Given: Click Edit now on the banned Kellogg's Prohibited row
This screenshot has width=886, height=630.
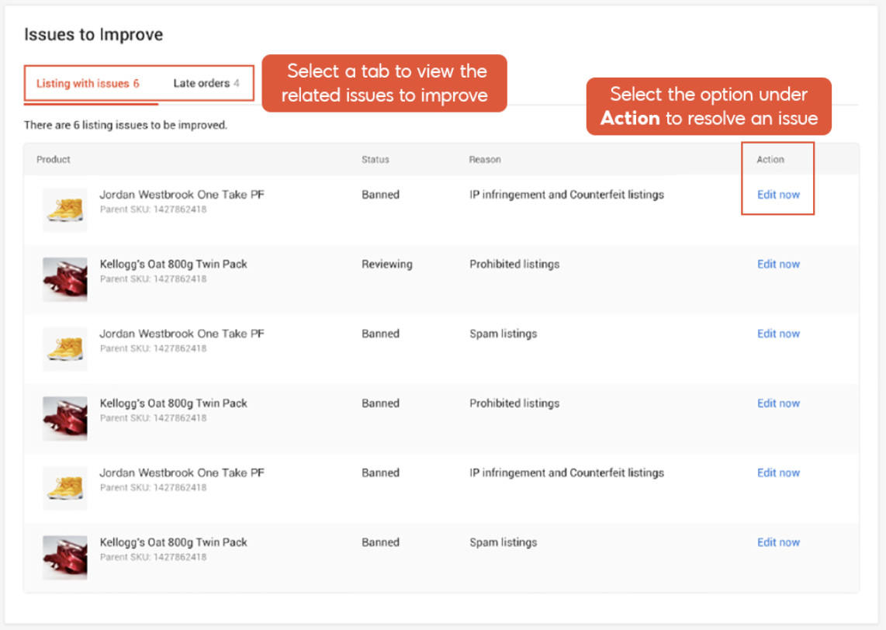Looking at the screenshot, I should [x=778, y=403].
